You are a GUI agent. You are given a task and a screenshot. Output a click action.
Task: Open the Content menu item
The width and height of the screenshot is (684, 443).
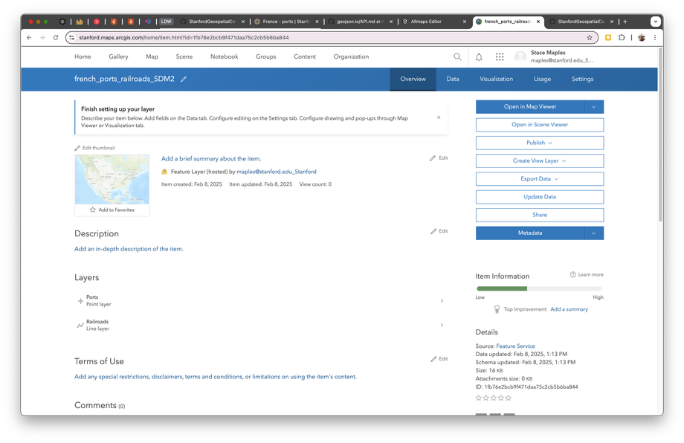305,56
